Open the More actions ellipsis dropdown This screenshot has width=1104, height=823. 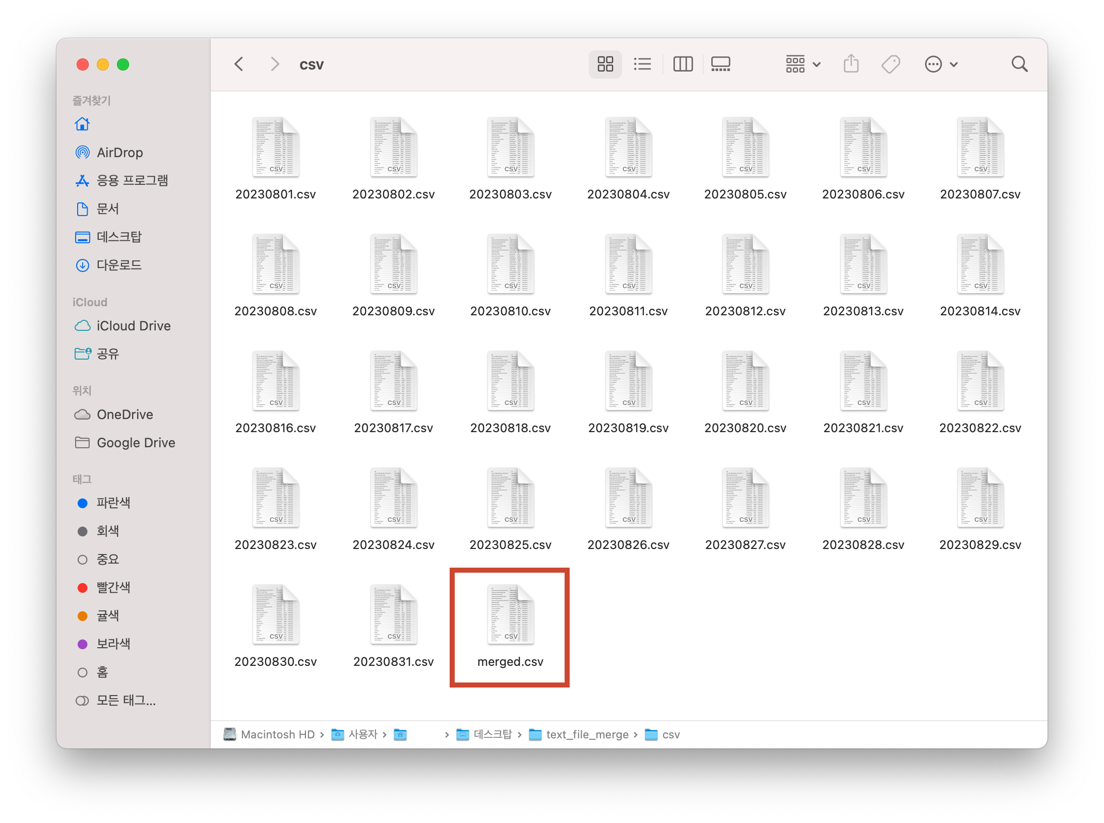pos(941,64)
